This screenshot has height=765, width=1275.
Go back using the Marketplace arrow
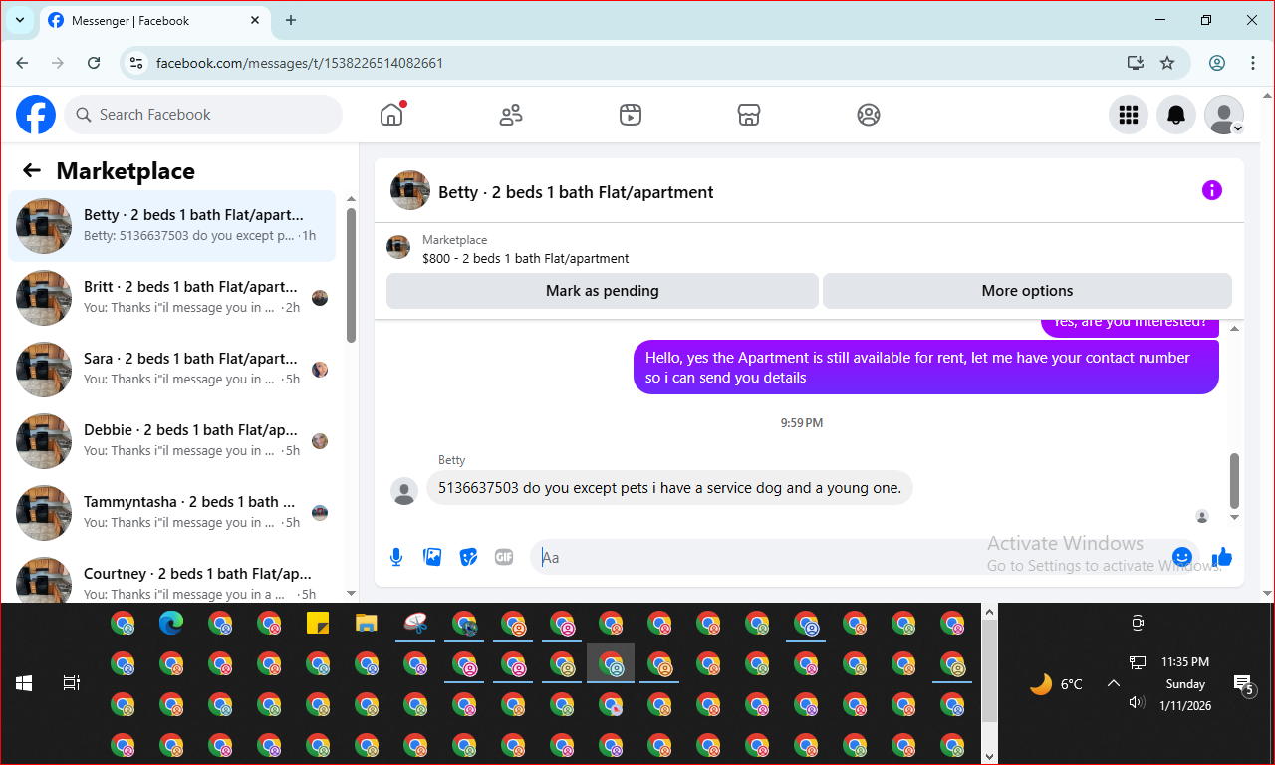[x=32, y=170]
